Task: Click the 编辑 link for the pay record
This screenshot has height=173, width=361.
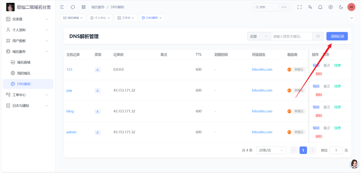Action: coord(316,86)
